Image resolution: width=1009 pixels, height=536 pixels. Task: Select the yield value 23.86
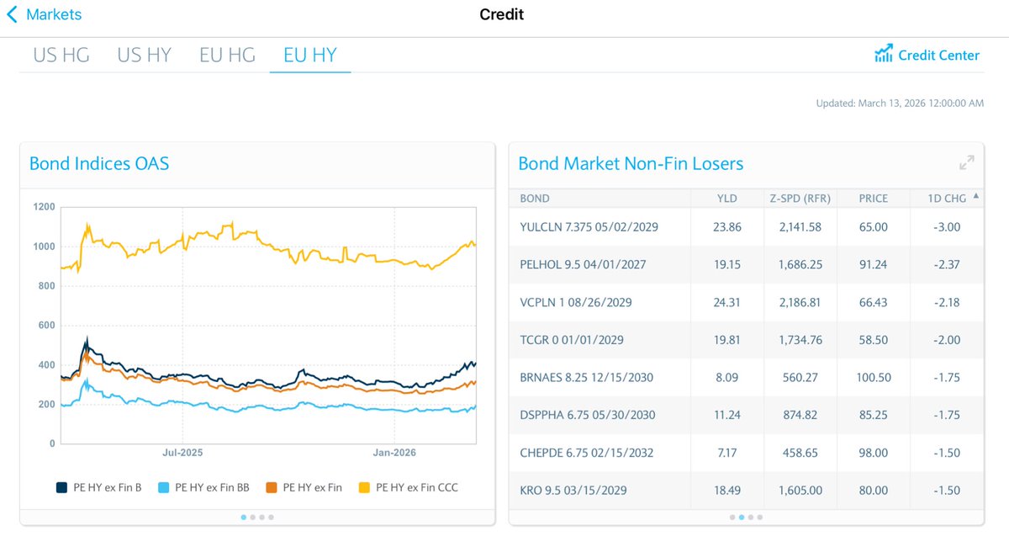coord(727,226)
